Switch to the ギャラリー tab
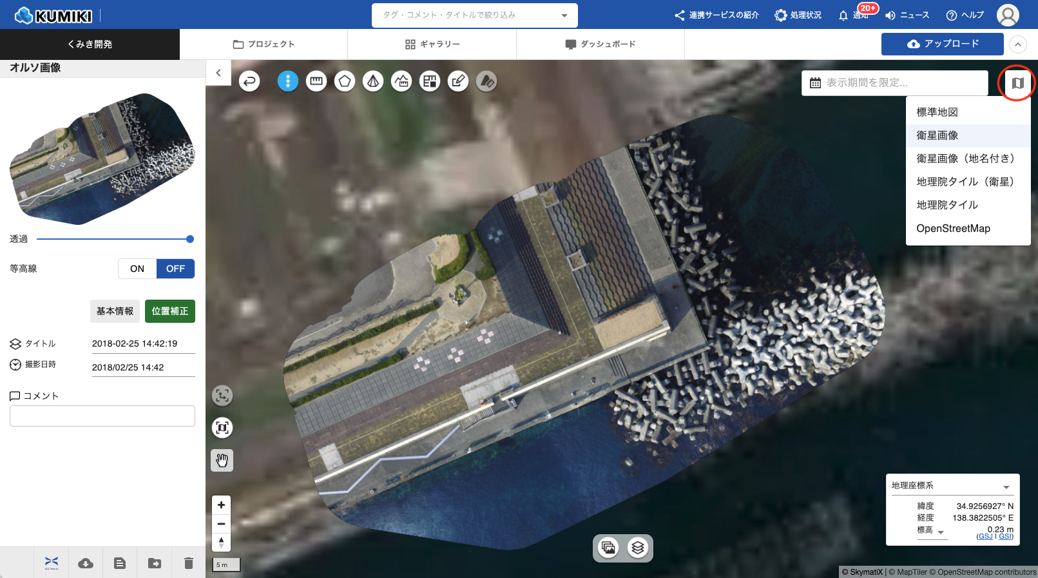This screenshot has width=1038, height=578. (x=432, y=44)
